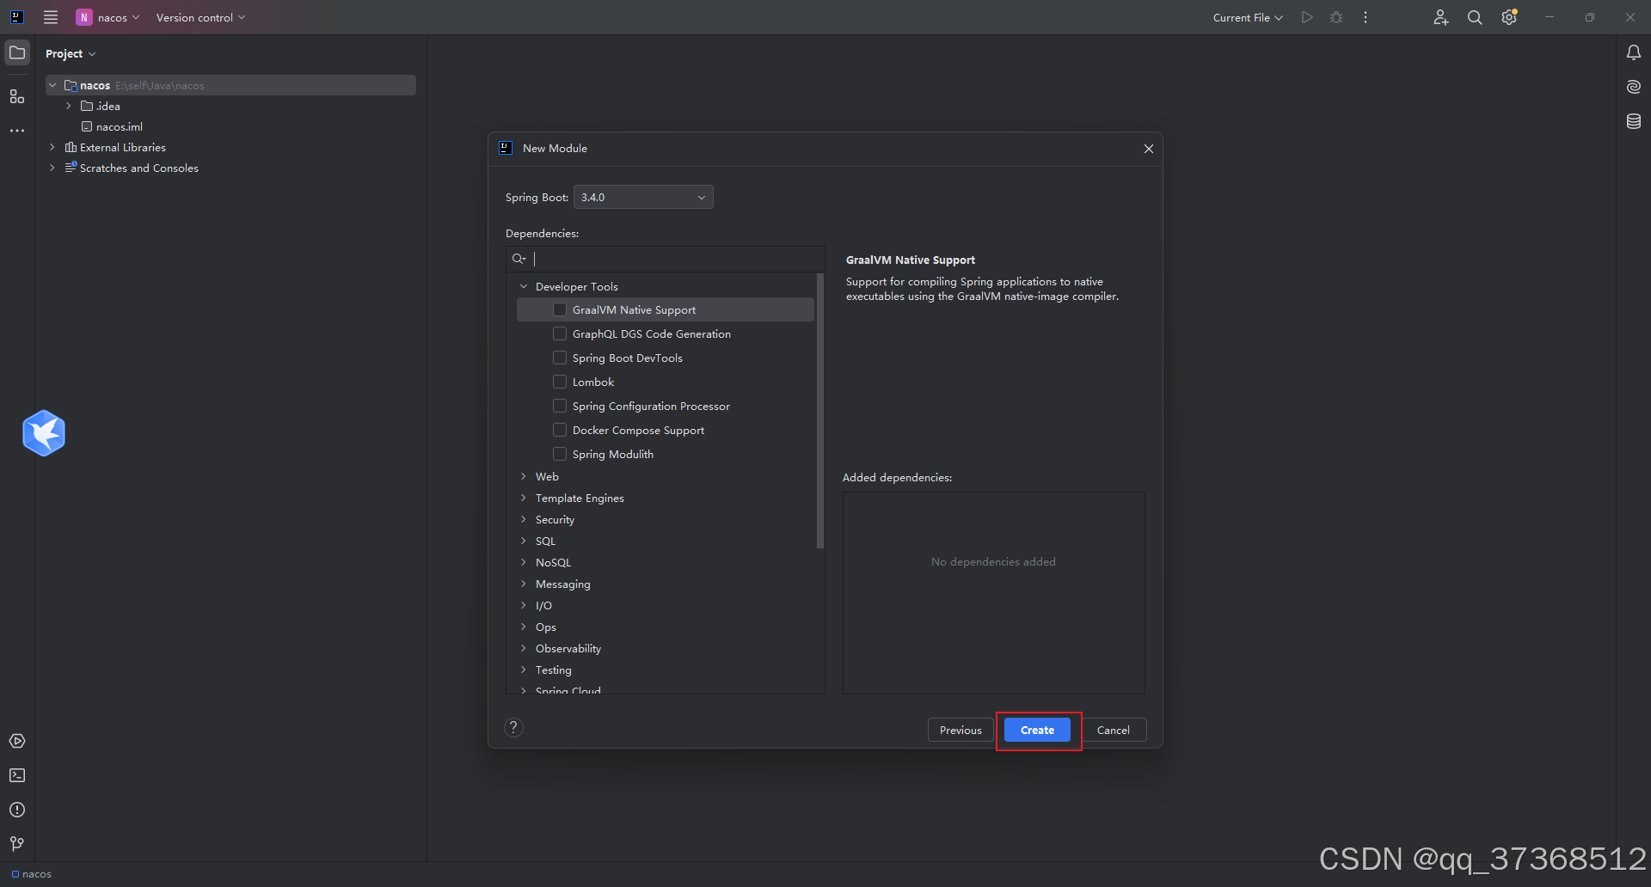This screenshot has height=887, width=1651.
Task: Expand the Ops category
Action: [524, 627]
